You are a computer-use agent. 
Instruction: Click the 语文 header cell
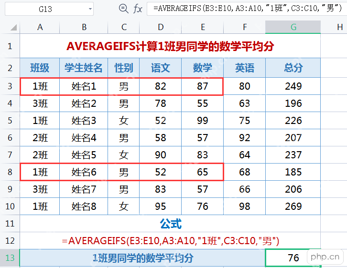[161, 68]
